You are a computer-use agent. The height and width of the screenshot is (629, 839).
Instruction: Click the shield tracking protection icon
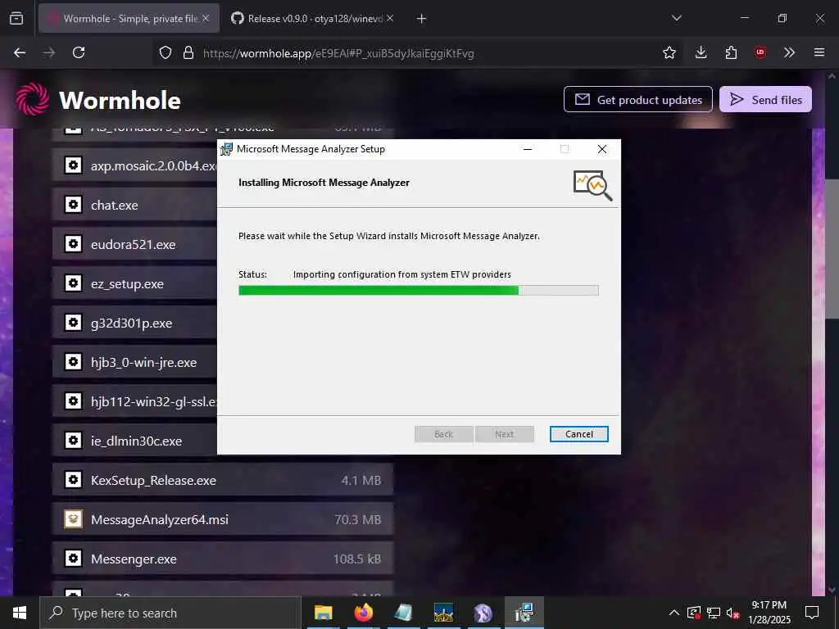166,52
